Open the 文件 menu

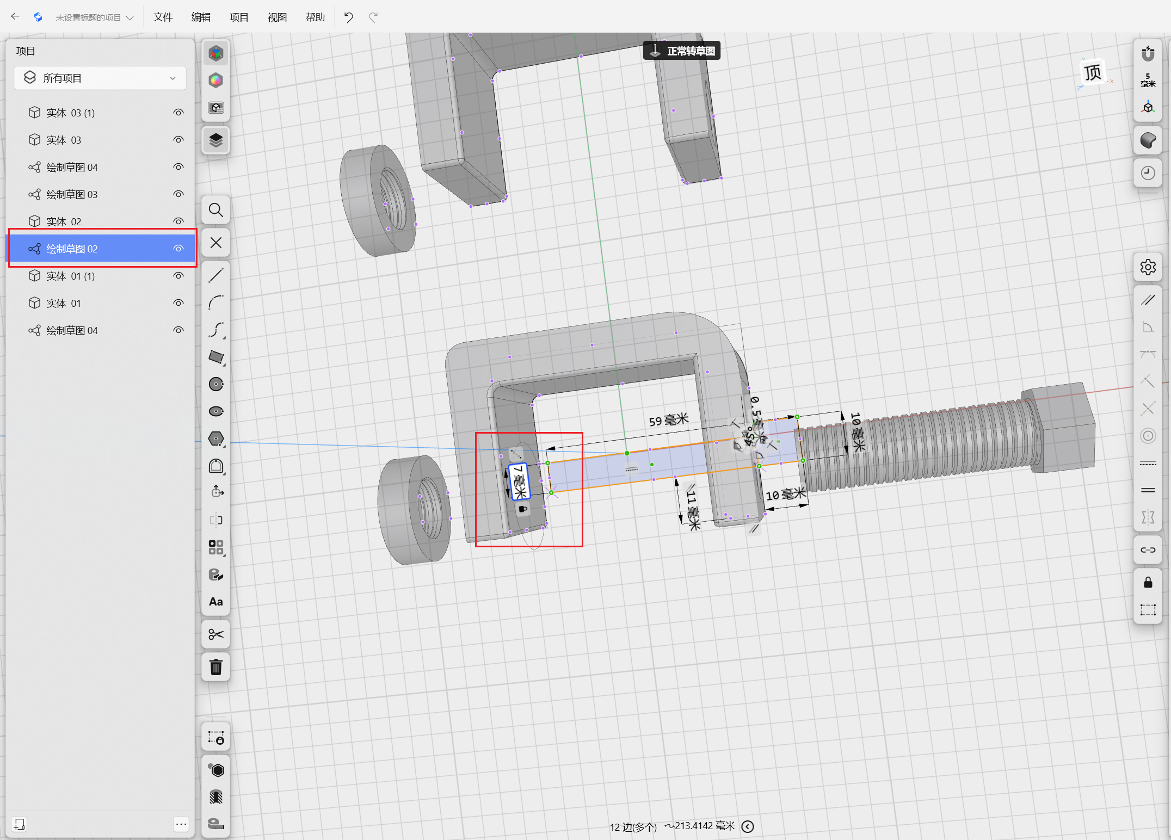pos(163,17)
